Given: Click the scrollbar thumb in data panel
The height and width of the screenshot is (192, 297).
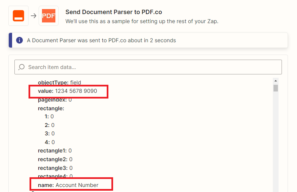Looking at the screenshot, I should pyautogui.click(x=276, y=88).
